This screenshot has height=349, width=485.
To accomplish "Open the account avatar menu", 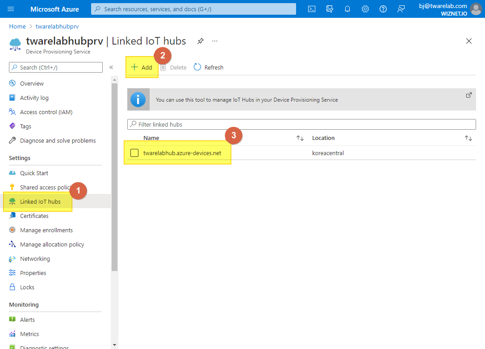I will coord(476,9).
